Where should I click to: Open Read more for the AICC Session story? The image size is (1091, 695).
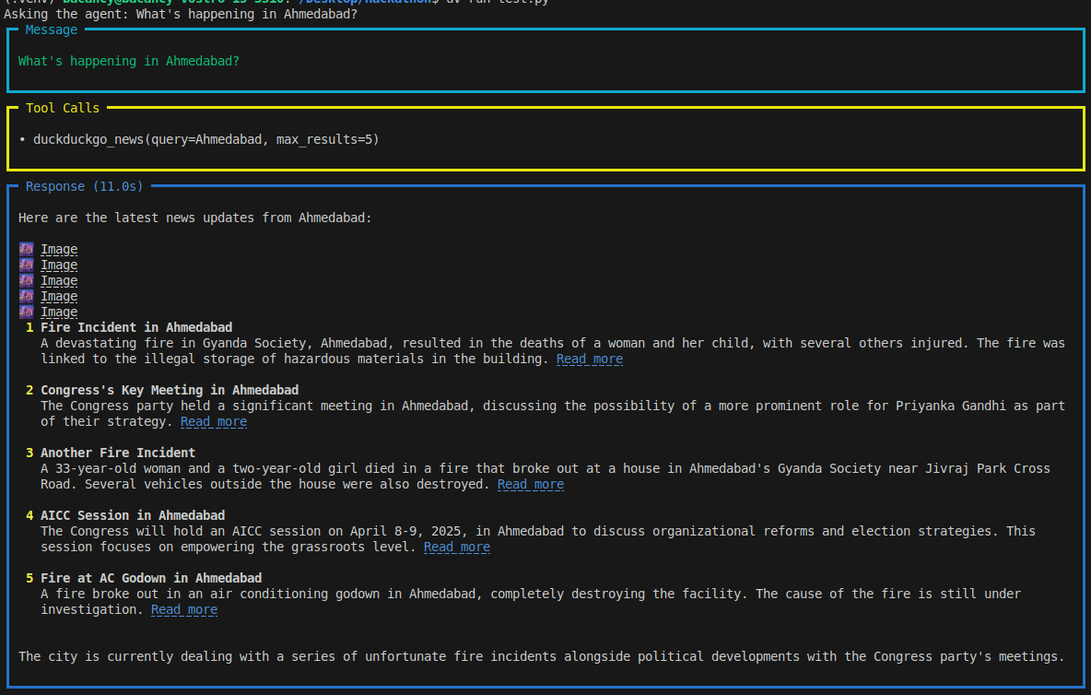point(456,547)
